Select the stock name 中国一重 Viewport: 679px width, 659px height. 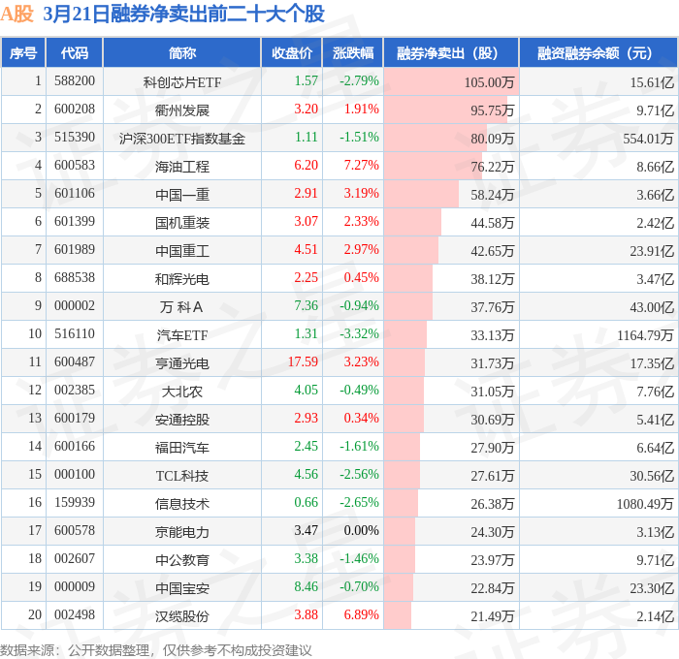click(182, 195)
